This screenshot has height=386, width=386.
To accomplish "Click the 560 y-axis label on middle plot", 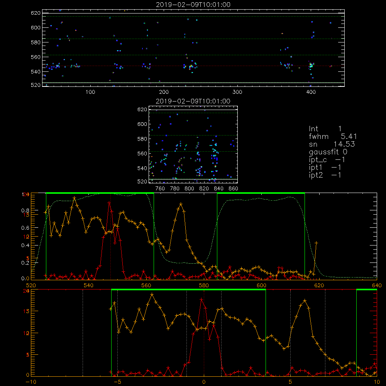I will pos(142,154).
